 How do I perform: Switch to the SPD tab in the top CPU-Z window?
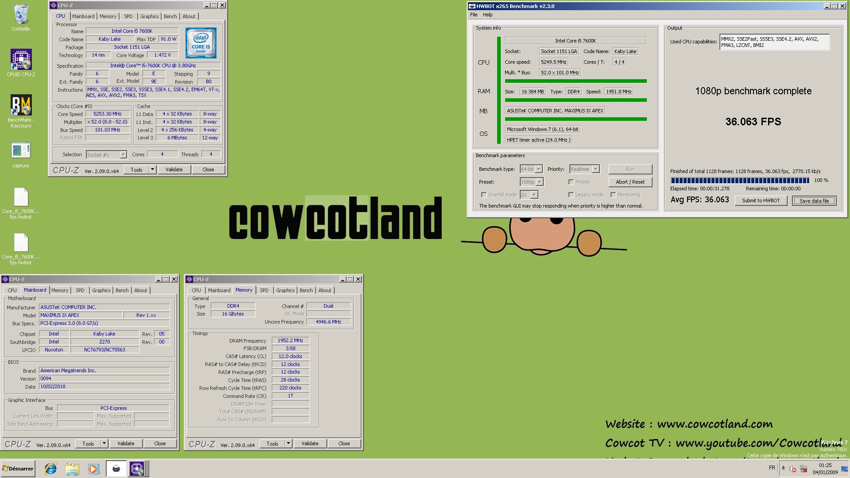(x=128, y=16)
